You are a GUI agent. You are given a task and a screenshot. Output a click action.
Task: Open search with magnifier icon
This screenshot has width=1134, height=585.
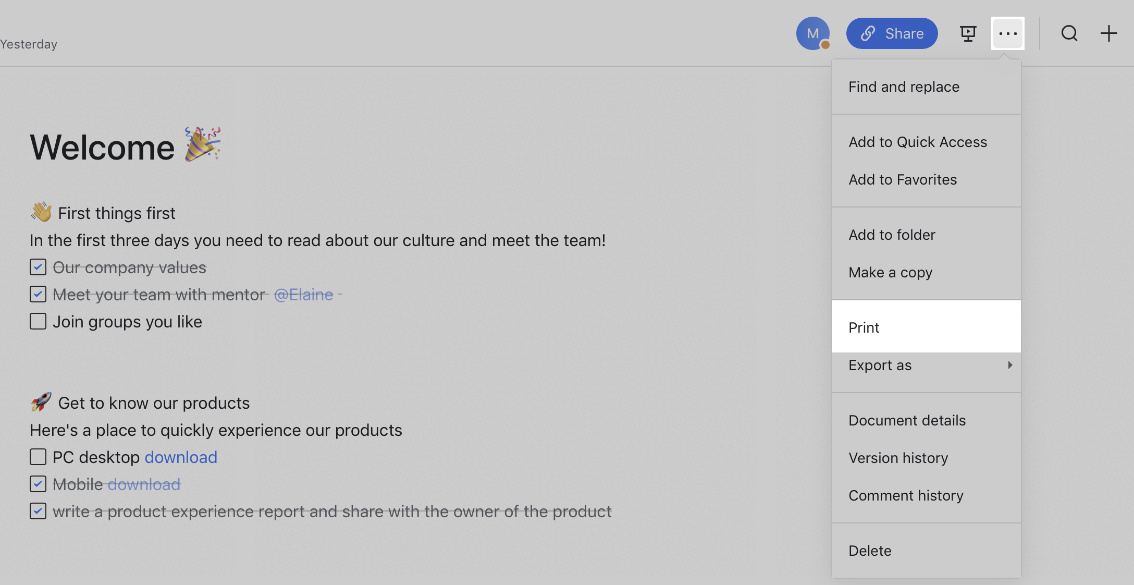(1069, 34)
